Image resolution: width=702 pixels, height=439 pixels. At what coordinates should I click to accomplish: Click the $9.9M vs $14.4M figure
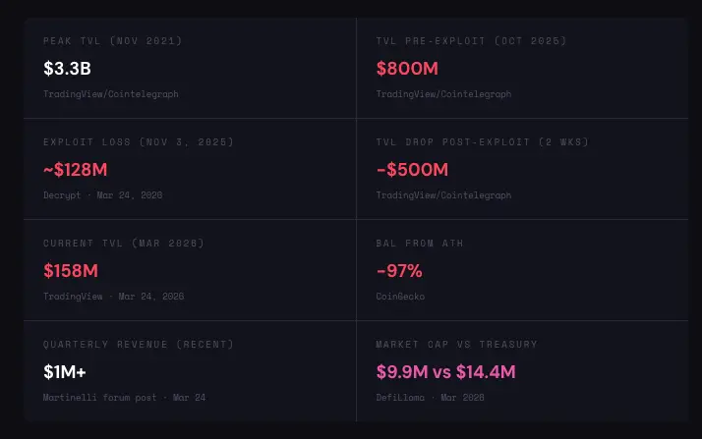[x=446, y=371]
